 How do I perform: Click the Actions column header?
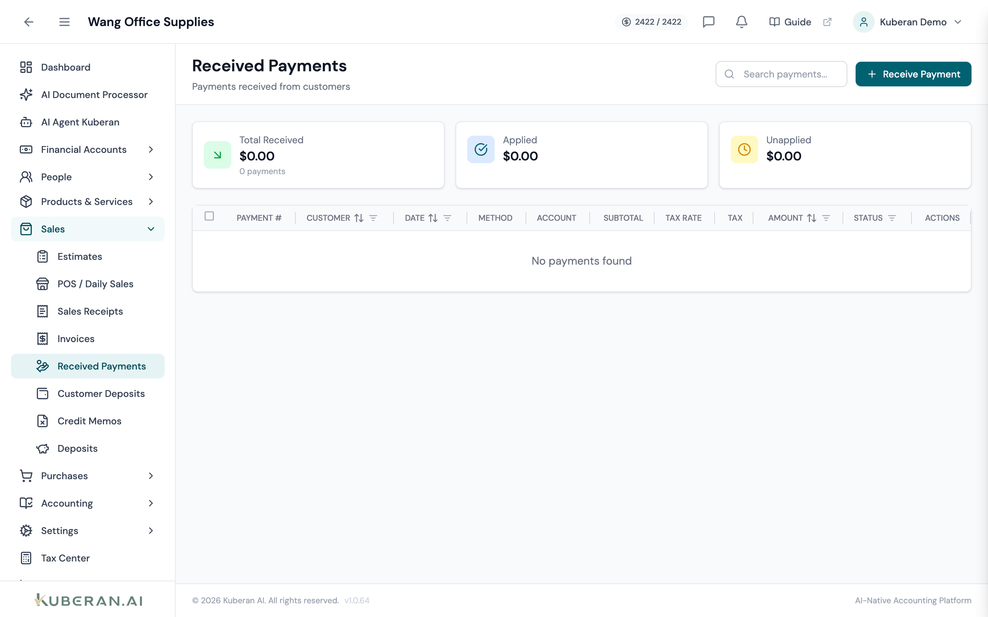coord(942,218)
